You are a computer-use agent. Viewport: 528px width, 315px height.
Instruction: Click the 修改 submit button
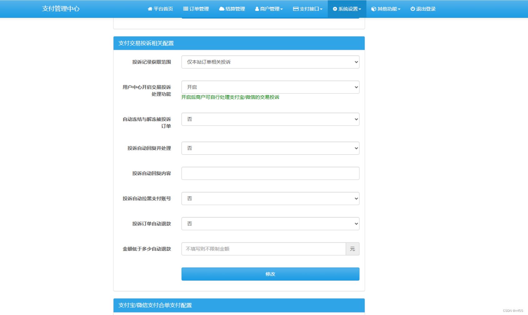(270, 274)
